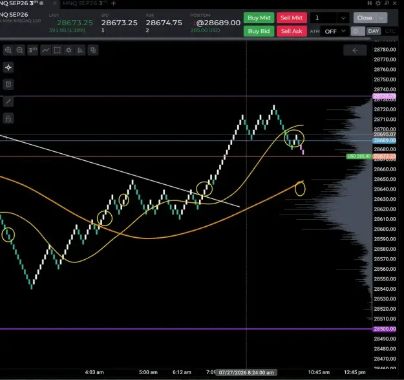Click the 6:12 am time axis label
Image resolution: width=404 pixels, height=380 pixels.
click(x=182, y=372)
